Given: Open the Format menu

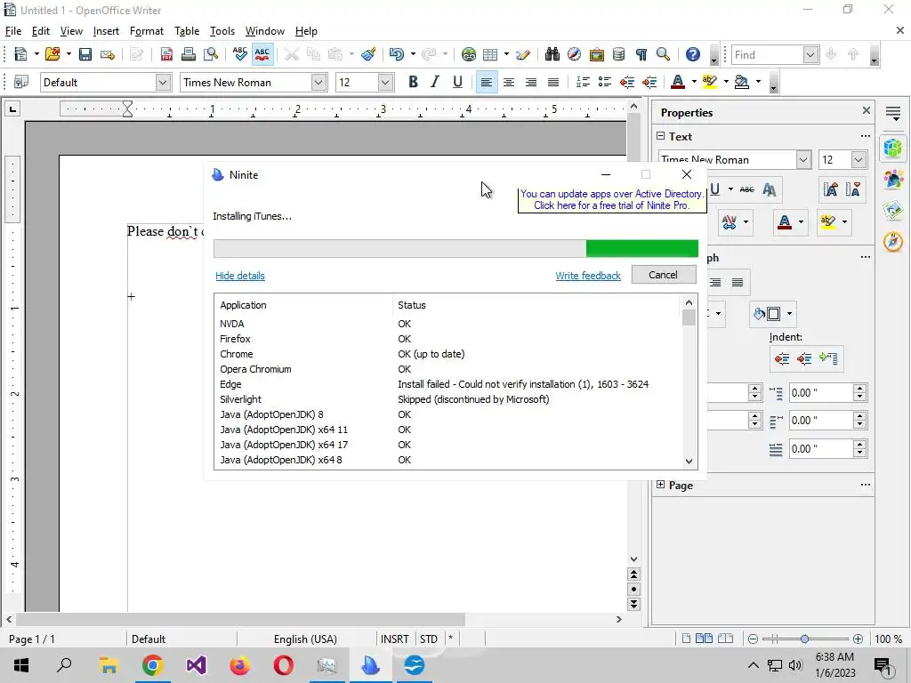Looking at the screenshot, I should pyautogui.click(x=147, y=31).
